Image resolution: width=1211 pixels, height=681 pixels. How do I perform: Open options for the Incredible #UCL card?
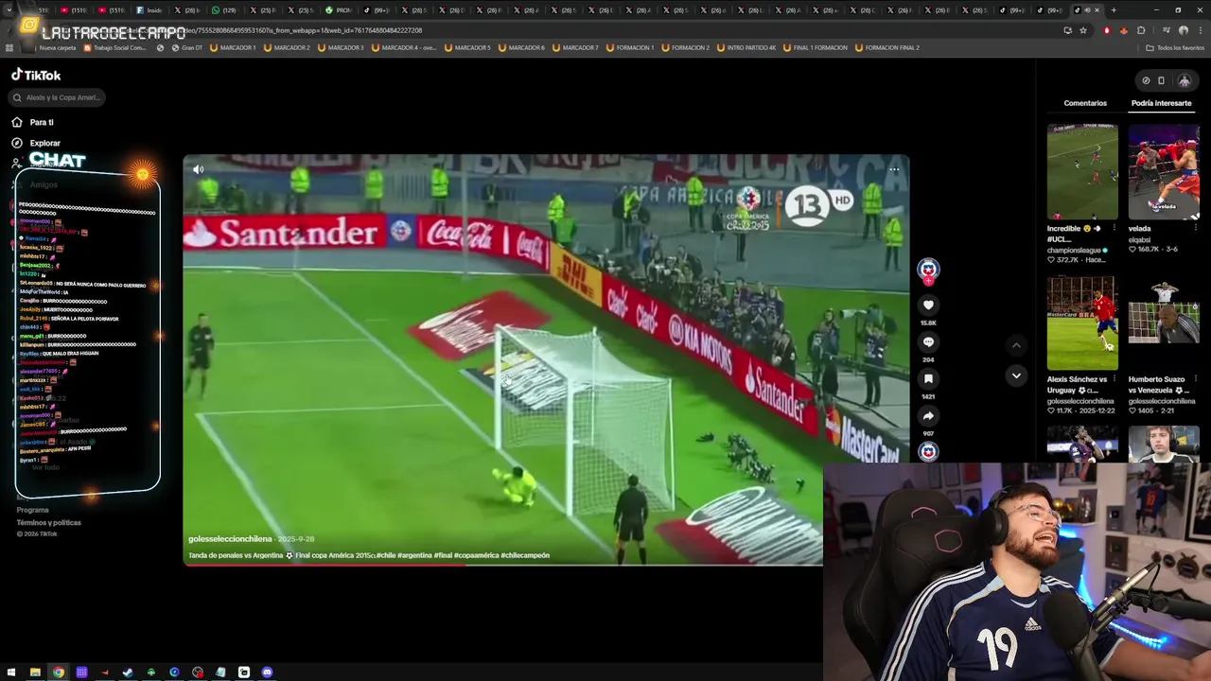(x=1114, y=229)
